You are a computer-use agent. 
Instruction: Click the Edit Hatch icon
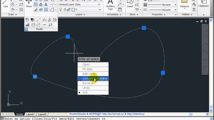(x=55, y=20)
